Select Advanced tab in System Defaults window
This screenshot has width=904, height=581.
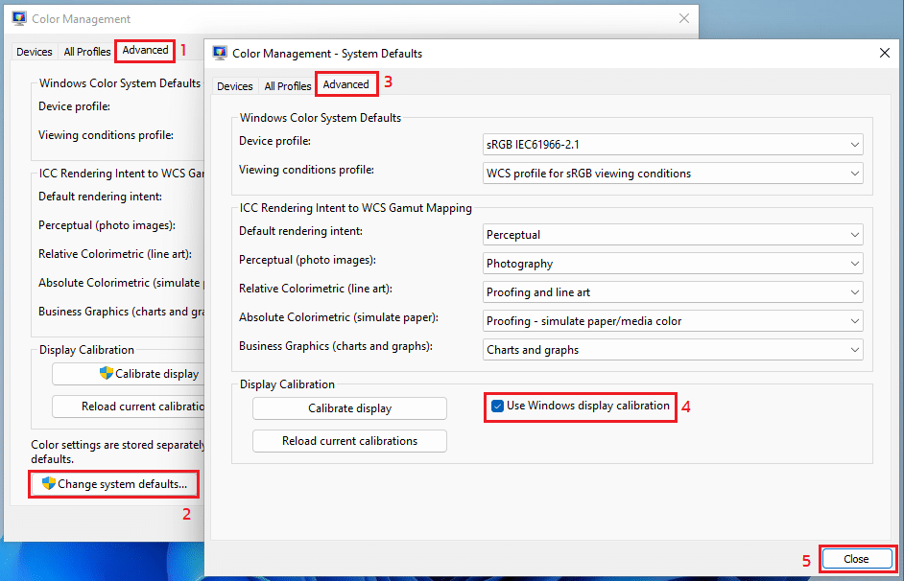point(345,84)
